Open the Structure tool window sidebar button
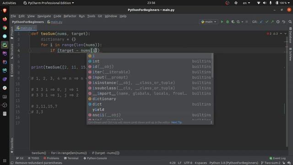The image size is (293, 165). (12, 51)
